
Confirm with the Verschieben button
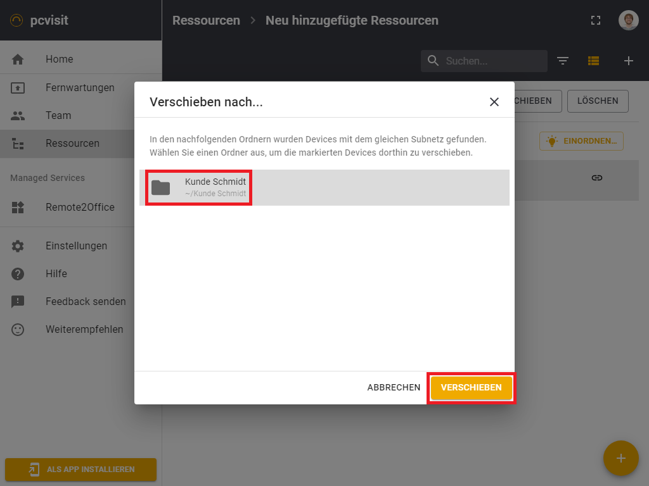pyautogui.click(x=471, y=387)
